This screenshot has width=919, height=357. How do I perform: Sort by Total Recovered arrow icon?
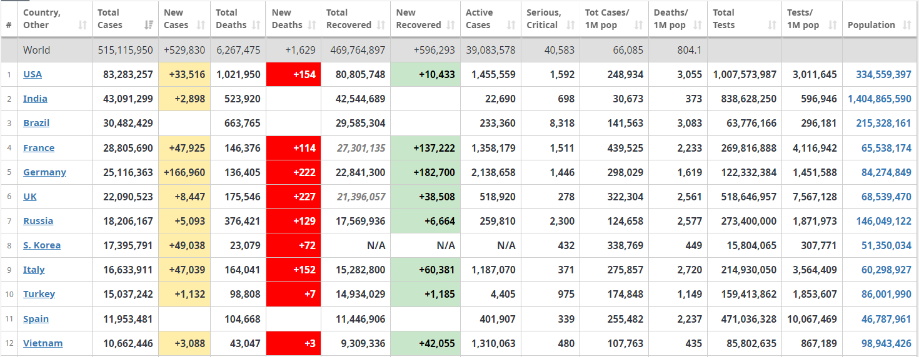[381, 25]
